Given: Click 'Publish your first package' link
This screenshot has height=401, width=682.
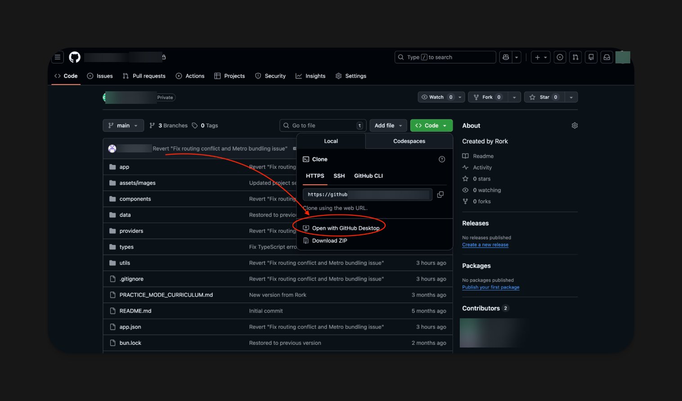Looking at the screenshot, I should (491, 287).
